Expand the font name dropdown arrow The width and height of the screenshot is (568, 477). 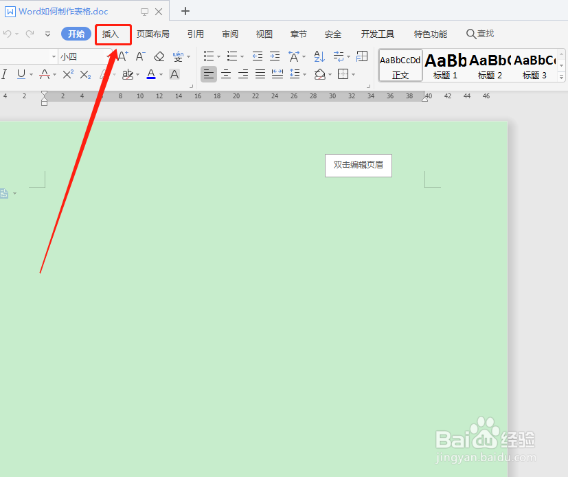(54, 57)
